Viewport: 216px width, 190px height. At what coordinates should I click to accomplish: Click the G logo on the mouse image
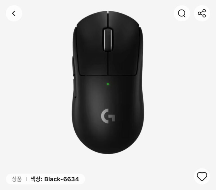pos(108,116)
